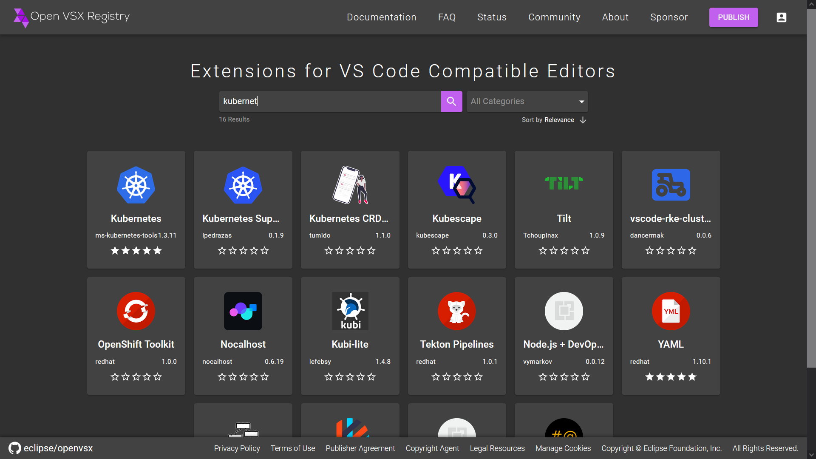Image resolution: width=816 pixels, height=459 pixels.
Task: Toggle sort direction arrow
Action: point(583,120)
